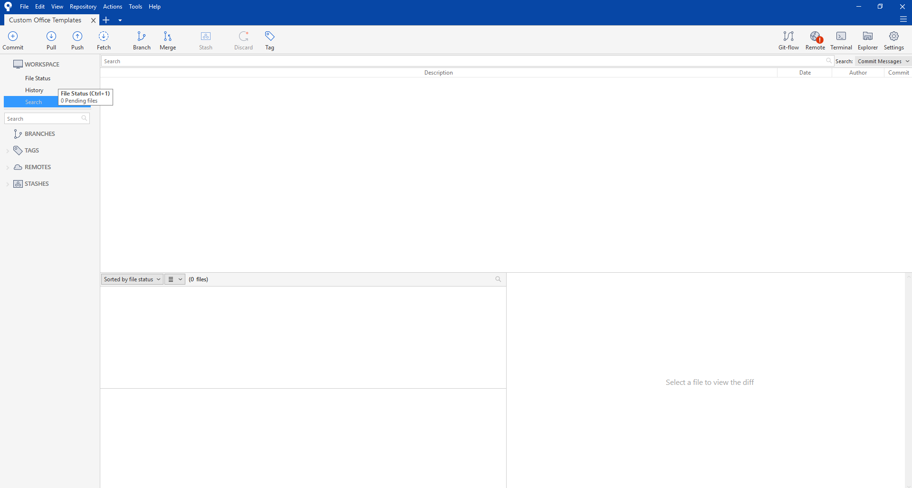The image size is (912, 488).
Task: Open the list view mode dropdown
Action: point(175,279)
